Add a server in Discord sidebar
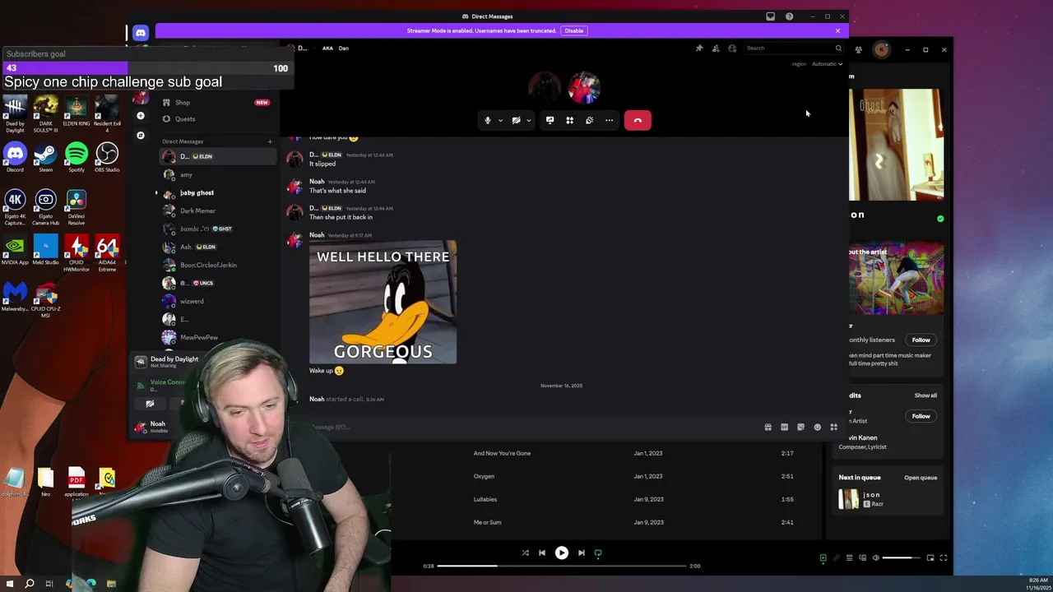Viewport: 1053px width, 592px height. coord(141,116)
